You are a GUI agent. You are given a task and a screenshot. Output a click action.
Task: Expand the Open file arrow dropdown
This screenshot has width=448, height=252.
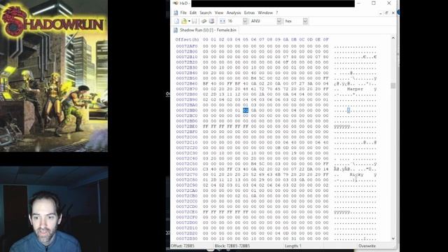click(189, 21)
